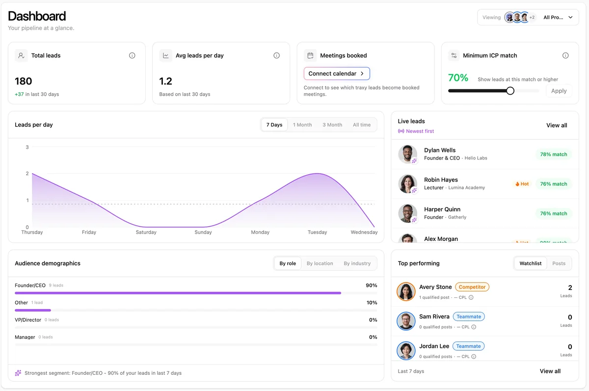Click the Dylan Wells lead name
The height and width of the screenshot is (391, 589).
click(x=440, y=150)
